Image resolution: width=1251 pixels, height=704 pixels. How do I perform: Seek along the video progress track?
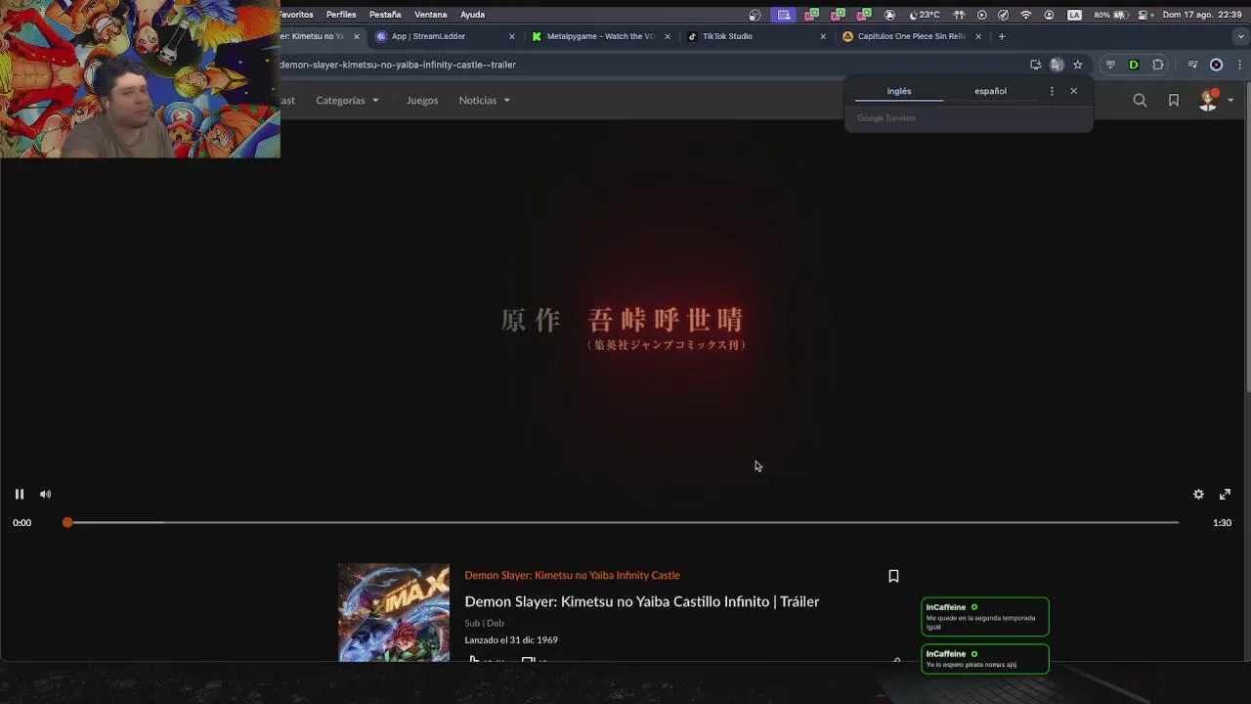coord(623,522)
